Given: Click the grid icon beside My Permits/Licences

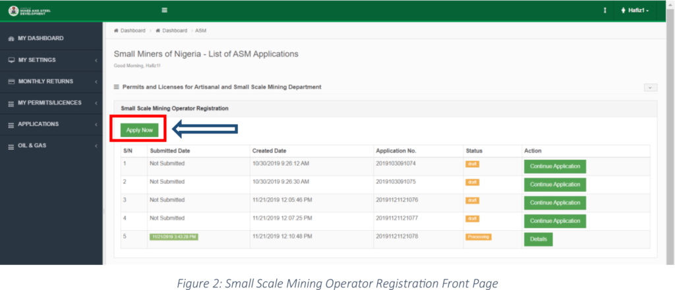Looking at the screenshot, I should pos(11,103).
